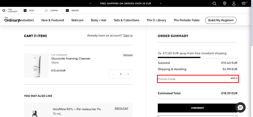Image resolution: width=253 pixels, height=117 pixels.
Task: Proceed with the CHECKOUT button
Action: tap(198, 108)
